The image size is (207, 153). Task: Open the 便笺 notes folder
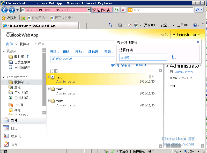coord(15,111)
